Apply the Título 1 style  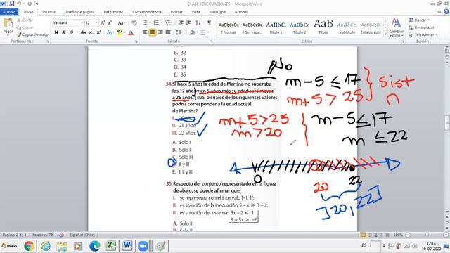click(x=276, y=27)
